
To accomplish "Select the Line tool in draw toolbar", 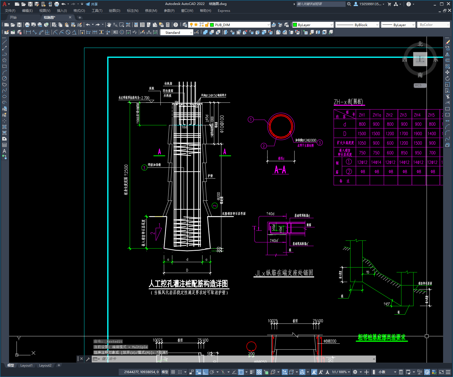I will (x=4, y=42).
